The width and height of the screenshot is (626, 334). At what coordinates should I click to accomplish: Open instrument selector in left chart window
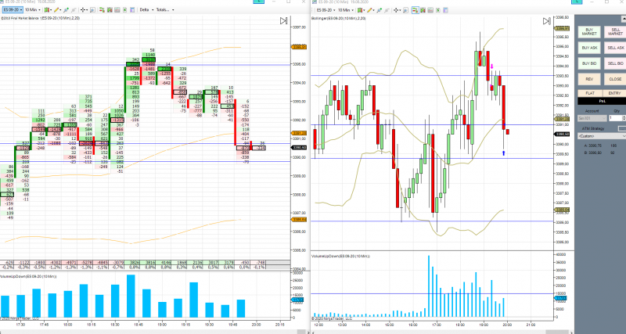click(13, 9)
